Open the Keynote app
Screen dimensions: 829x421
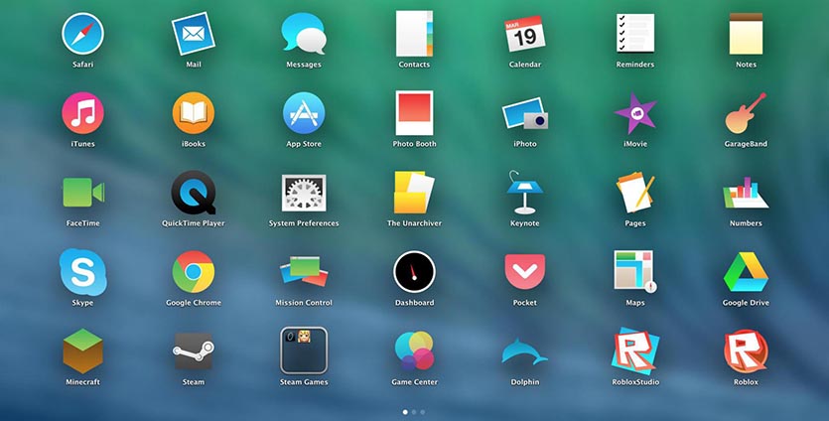tap(524, 193)
